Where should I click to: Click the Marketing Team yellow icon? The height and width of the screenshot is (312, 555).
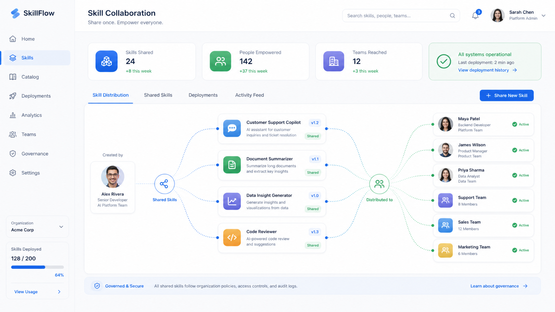pos(446,250)
